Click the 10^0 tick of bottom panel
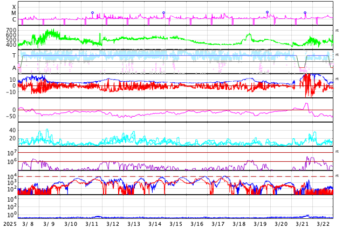Image resolution: width=342 pixels, height=228 pixels. [12, 215]
